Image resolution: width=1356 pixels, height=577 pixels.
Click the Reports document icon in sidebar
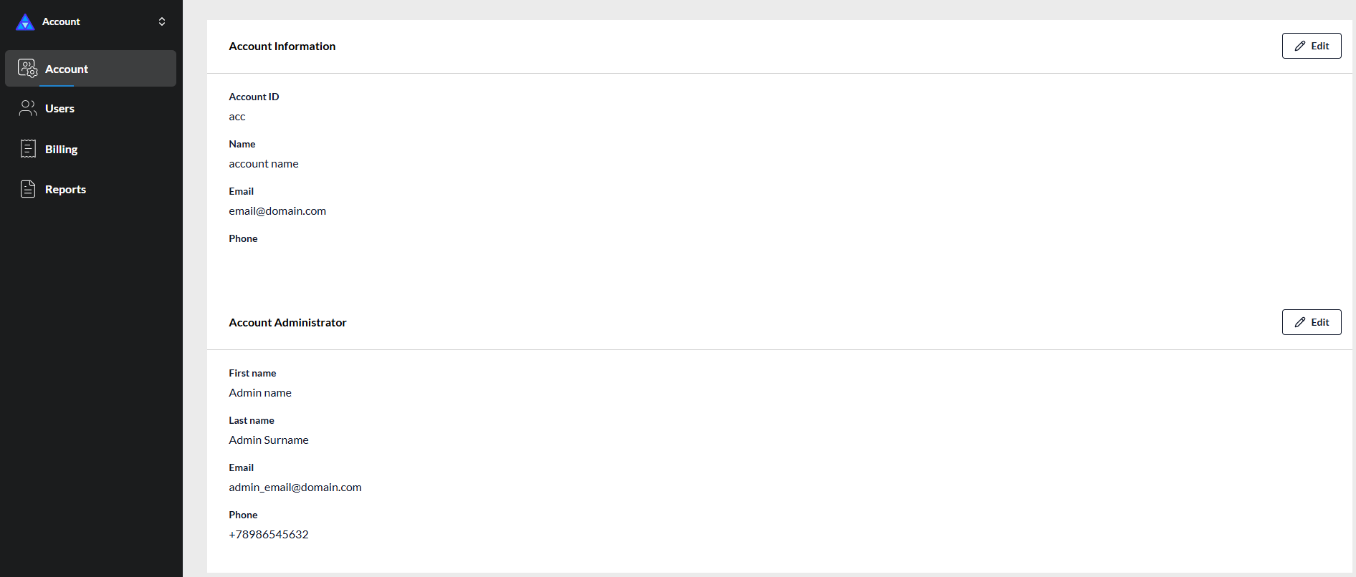28,189
